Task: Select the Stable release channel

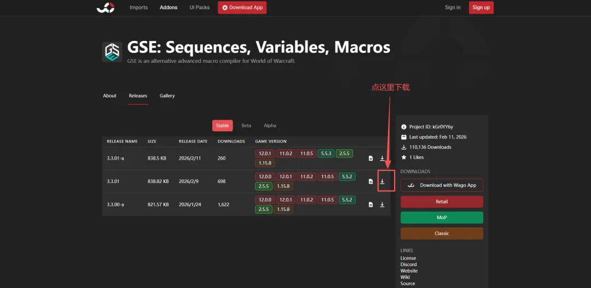Action: (222, 126)
